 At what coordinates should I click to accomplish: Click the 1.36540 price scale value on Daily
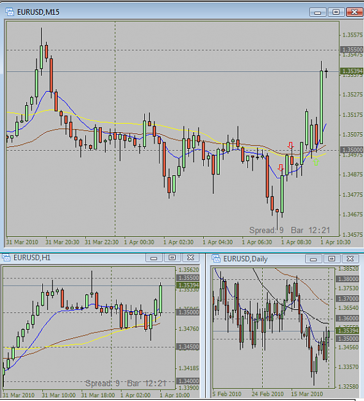coord(348,308)
